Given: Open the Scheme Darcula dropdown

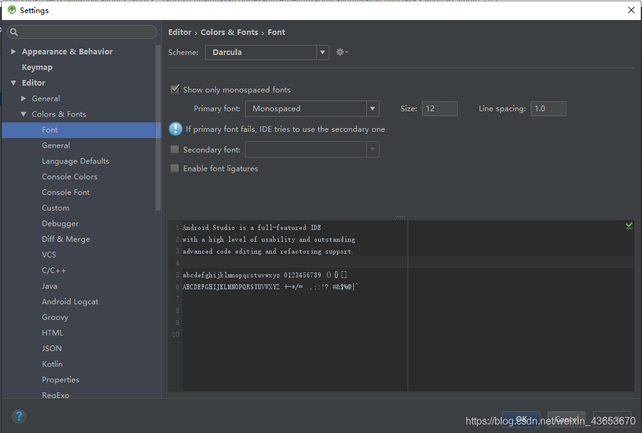Looking at the screenshot, I should tap(267, 52).
